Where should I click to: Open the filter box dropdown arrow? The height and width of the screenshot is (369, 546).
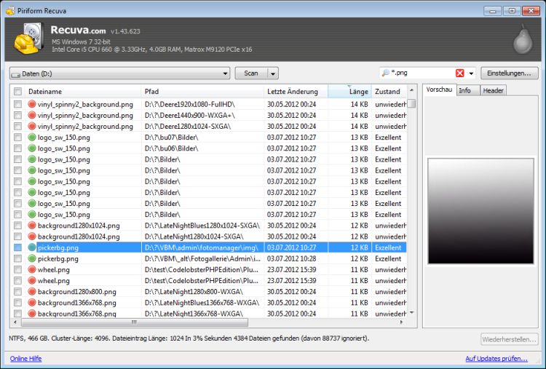[471, 74]
